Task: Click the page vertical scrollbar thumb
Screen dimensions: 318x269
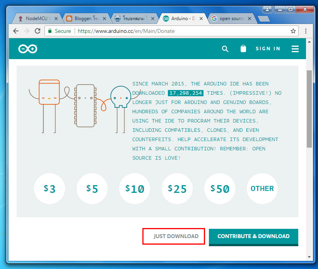Action: pos(309,109)
